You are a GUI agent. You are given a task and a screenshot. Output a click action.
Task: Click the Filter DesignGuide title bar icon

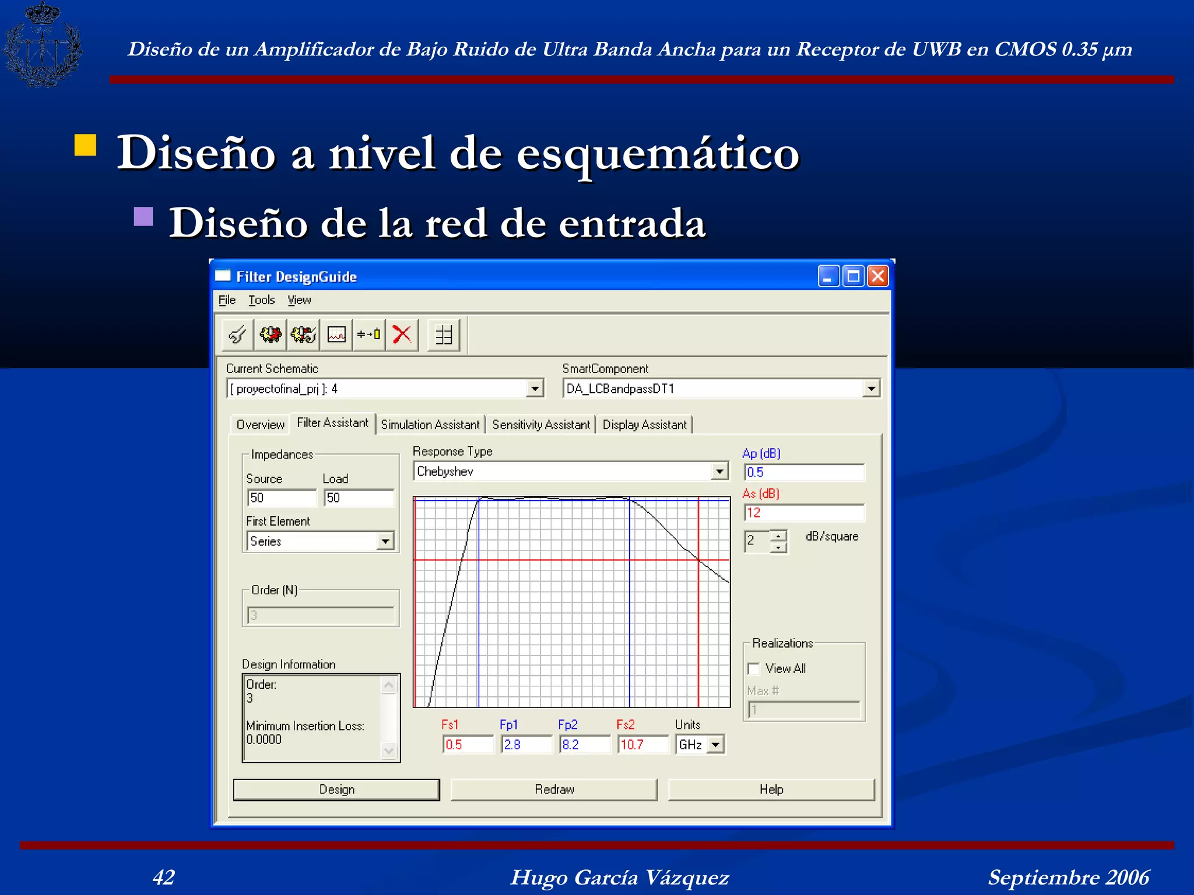pos(223,276)
